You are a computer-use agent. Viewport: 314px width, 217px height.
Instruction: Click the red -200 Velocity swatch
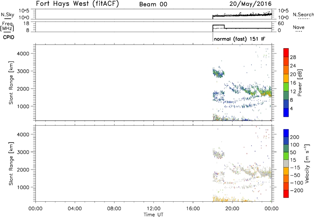tap(286, 194)
